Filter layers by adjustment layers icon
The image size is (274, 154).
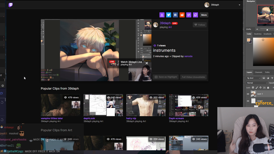click(268, 78)
